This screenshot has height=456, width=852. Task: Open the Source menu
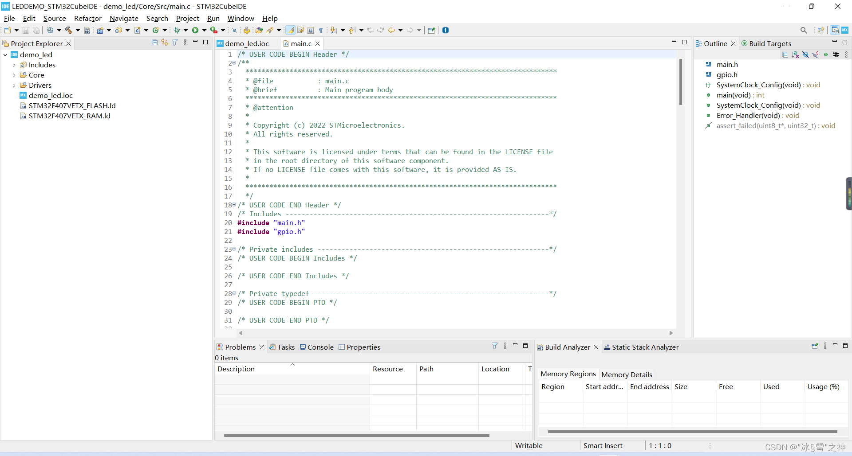click(x=55, y=18)
